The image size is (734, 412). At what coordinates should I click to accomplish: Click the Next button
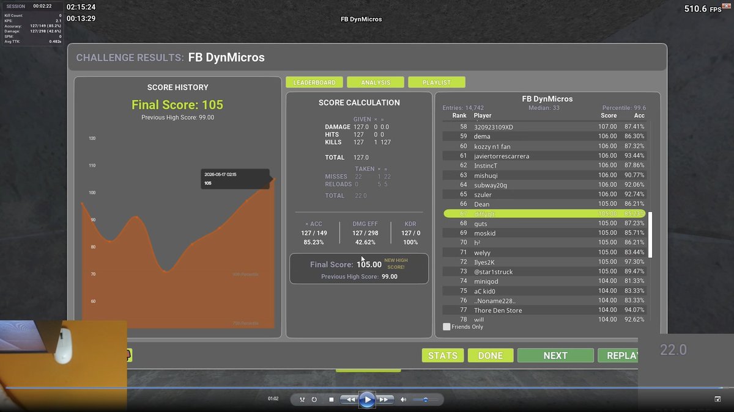(555, 355)
